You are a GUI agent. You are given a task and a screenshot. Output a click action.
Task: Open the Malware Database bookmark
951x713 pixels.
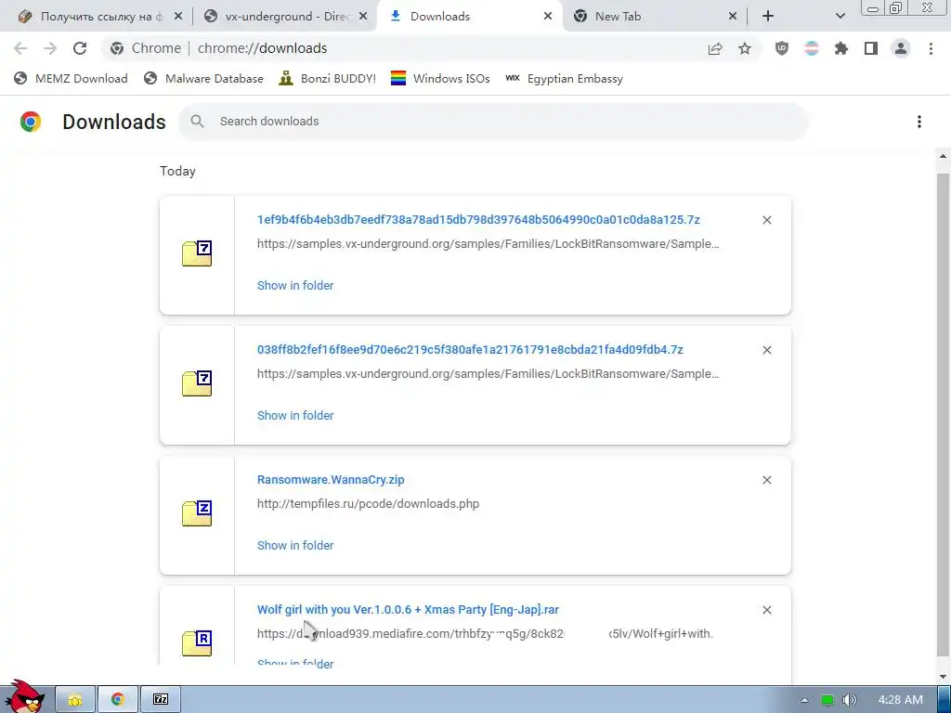click(203, 78)
